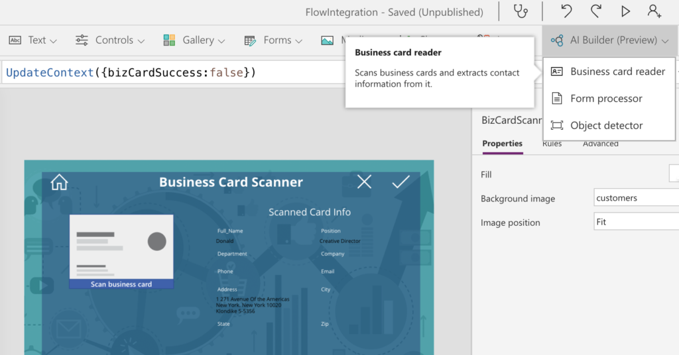
Task: Click the Department label
Action: [232, 254]
